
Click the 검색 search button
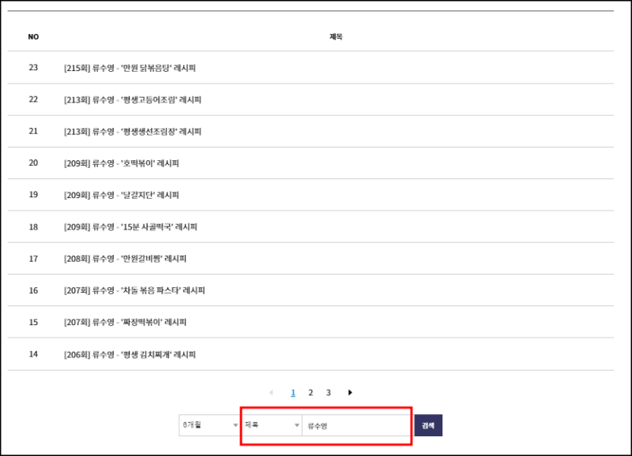tap(428, 424)
